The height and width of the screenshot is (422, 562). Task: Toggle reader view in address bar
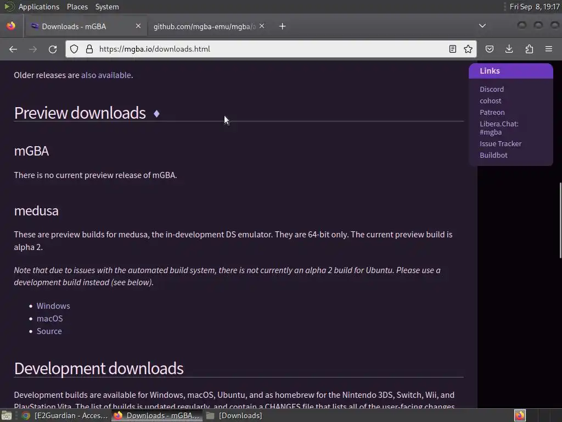(452, 49)
